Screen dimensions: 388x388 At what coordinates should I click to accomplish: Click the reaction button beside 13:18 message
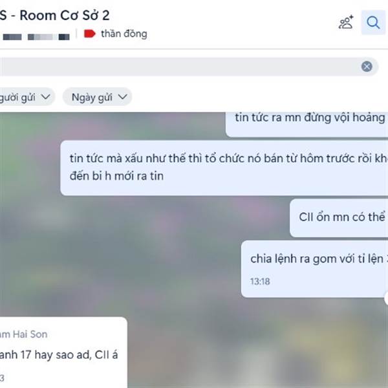pos(386,299)
